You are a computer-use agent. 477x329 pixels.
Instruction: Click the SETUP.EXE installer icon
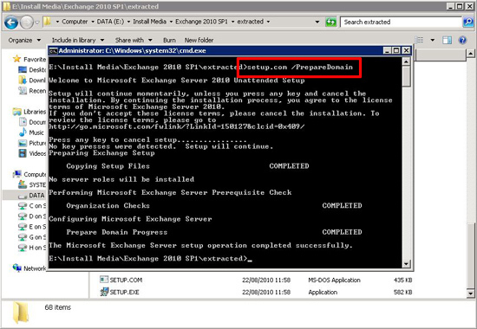pos(104,292)
